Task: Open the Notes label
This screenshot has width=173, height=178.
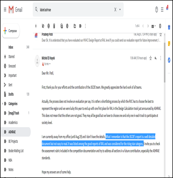Action: click(x=16, y=170)
